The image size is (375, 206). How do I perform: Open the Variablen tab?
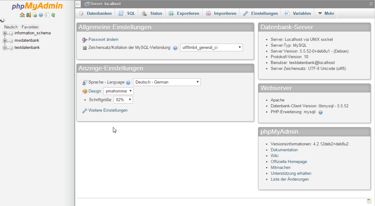pyautogui.click(x=298, y=13)
